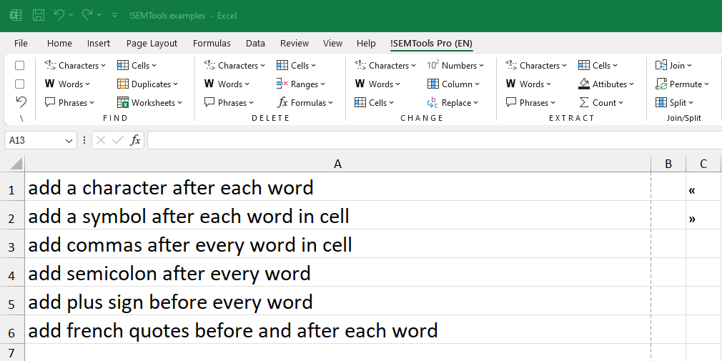Open the Permute dropdown

683,84
